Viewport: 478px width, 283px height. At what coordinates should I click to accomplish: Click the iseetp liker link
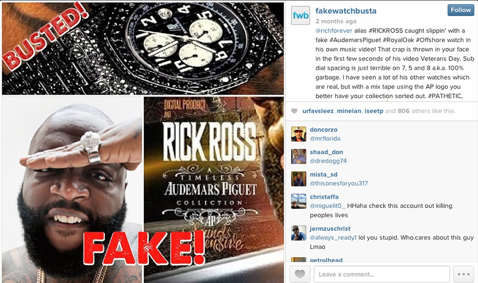[x=374, y=111]
